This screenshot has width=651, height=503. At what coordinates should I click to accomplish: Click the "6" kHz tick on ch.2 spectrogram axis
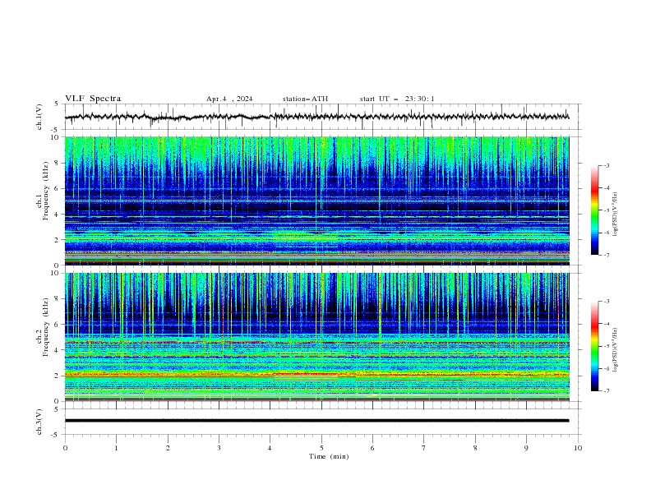[58, 325]
